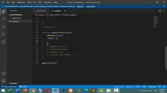Open Excel from the taskbar

tap(10, 91)
